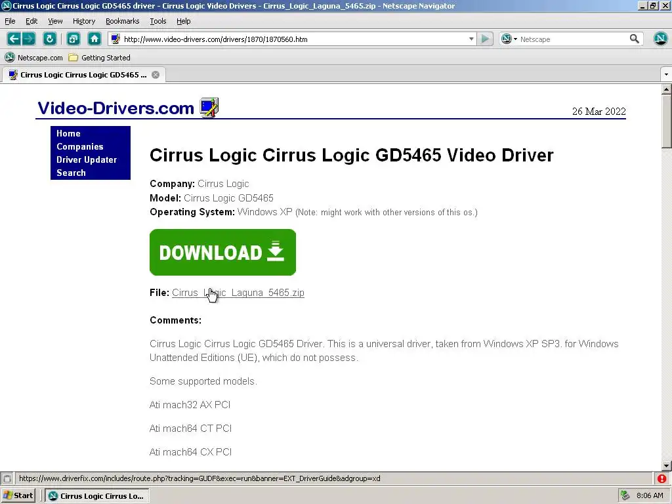This screenshot has height=504, width=672.
Task: Close the Cirrus Logic tab
Action: (156, 75)
